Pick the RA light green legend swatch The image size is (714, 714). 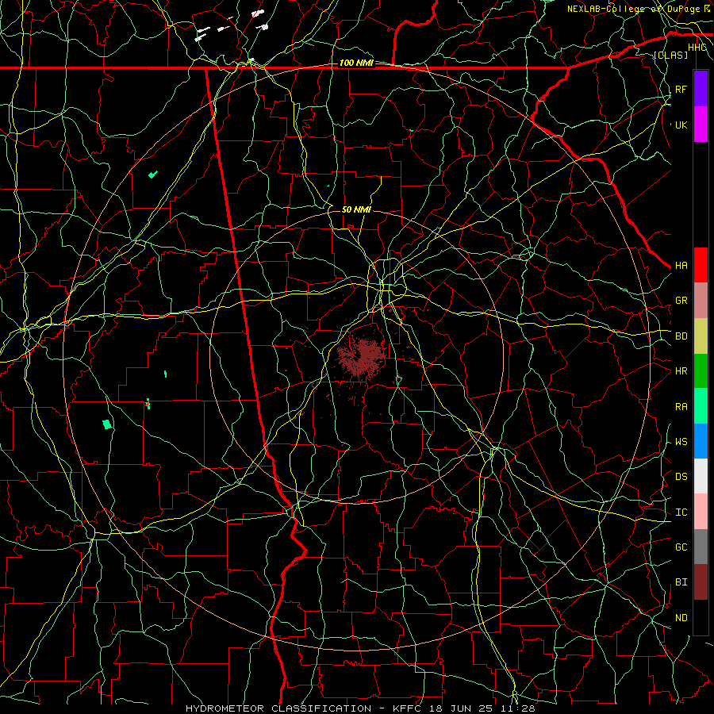(x=701, y=406)
